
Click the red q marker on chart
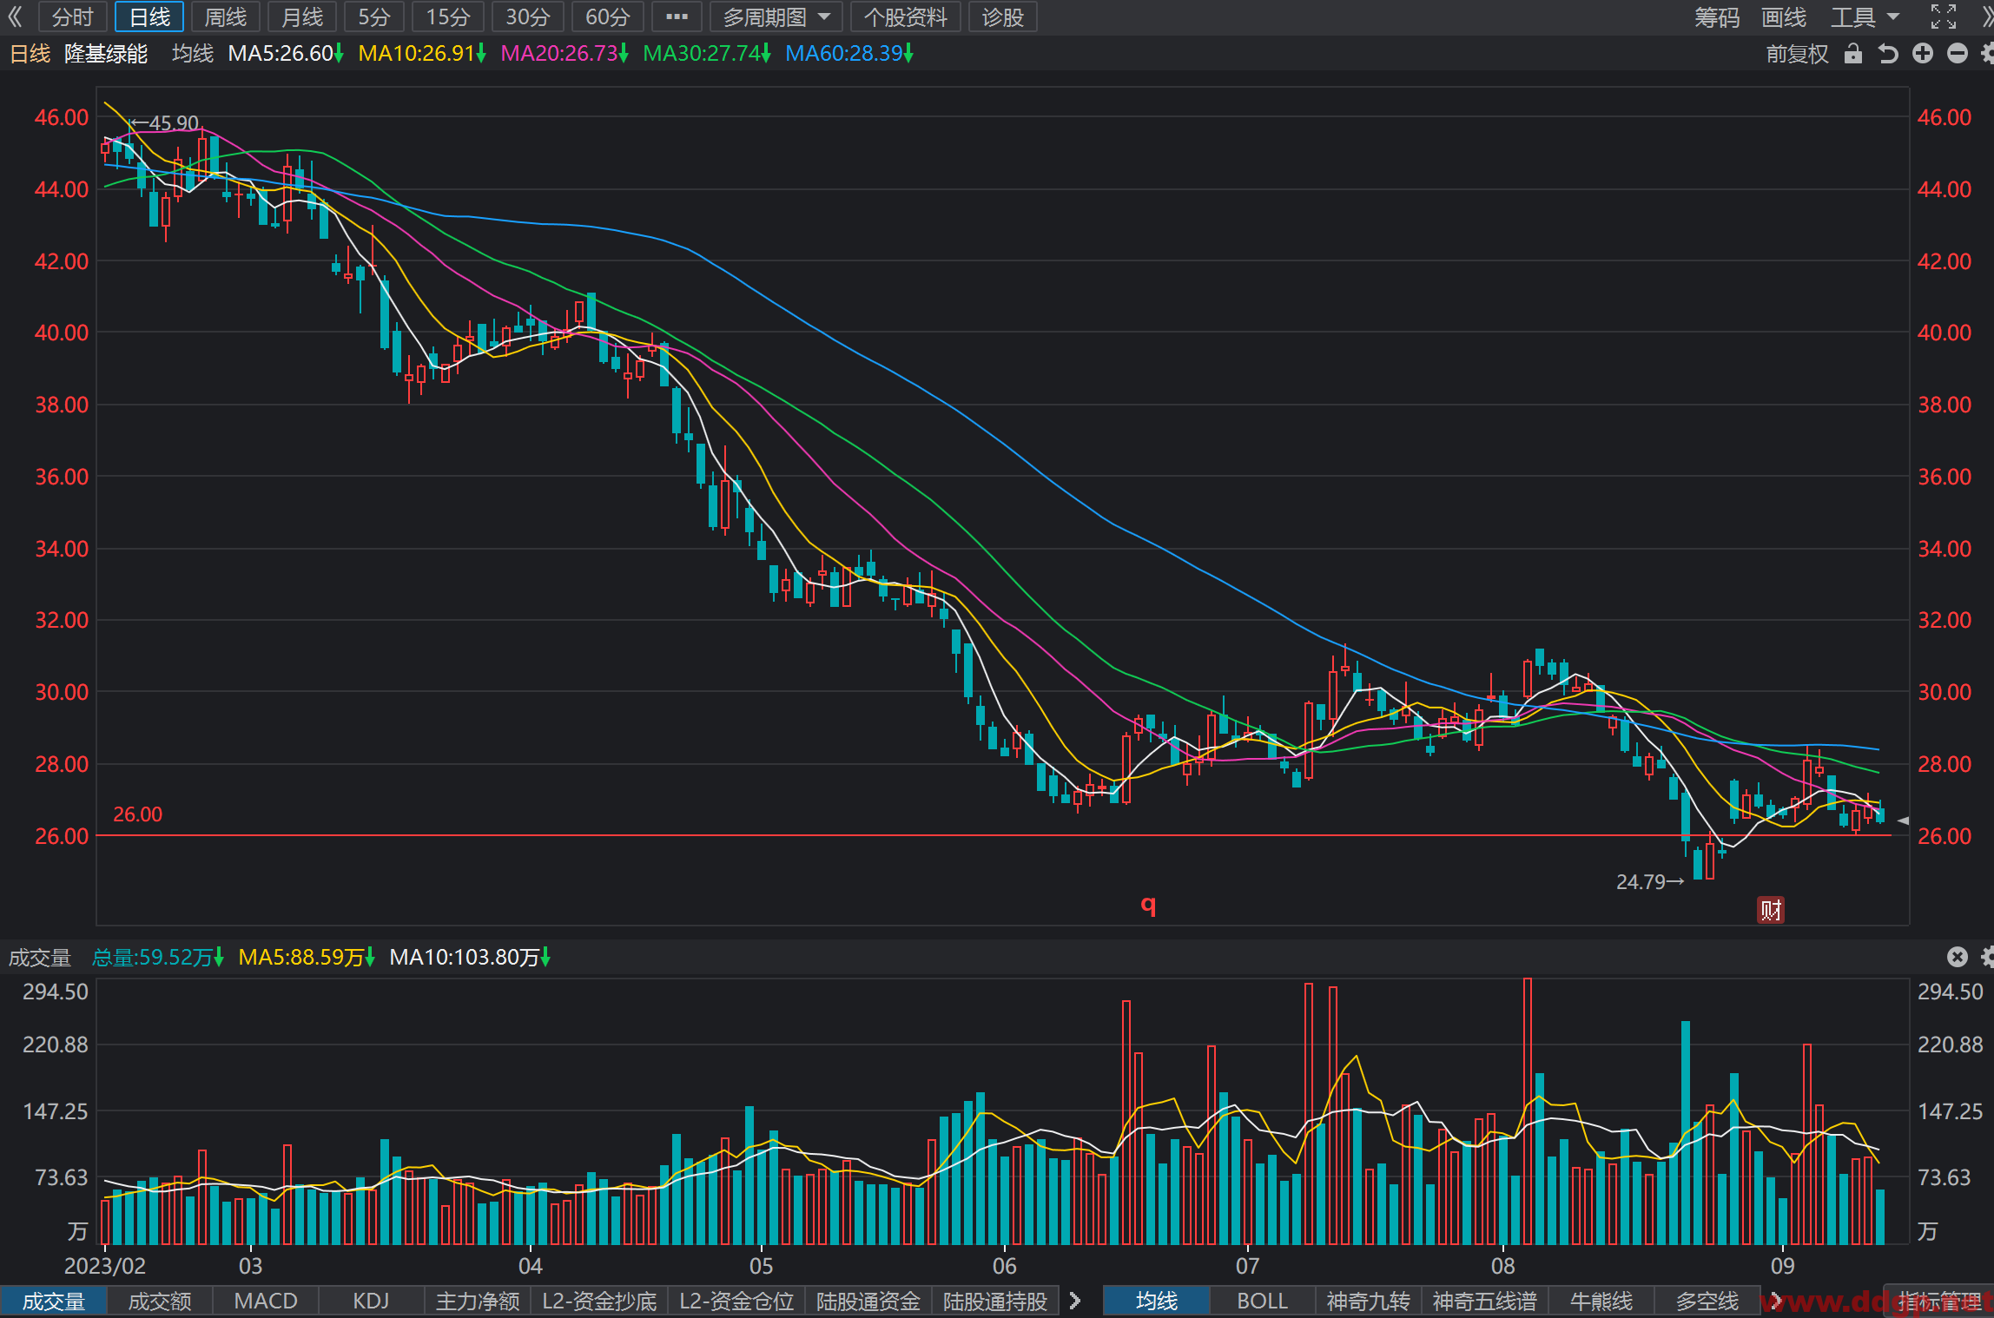pyautogui.click(x=1148, y=906)
